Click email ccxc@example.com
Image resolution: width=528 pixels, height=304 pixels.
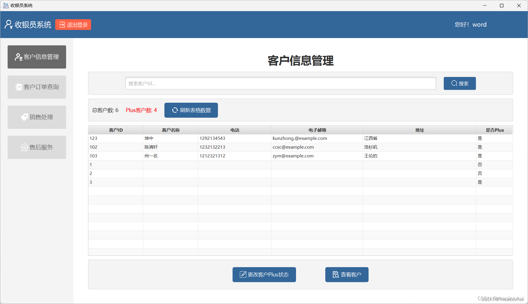point(293,147)
